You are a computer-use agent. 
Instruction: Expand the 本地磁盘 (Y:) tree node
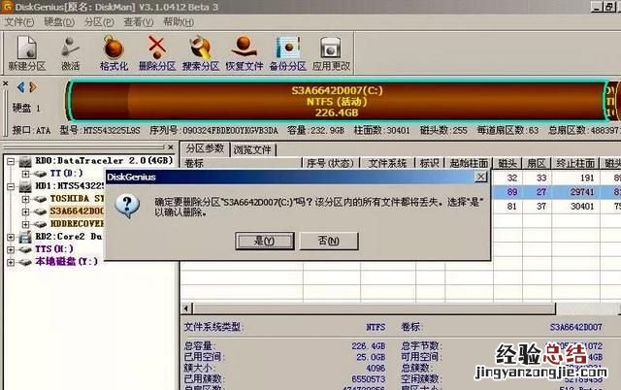pos(11,262)
